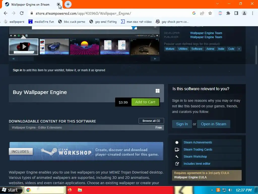258x194 pixels.
Task: Select the Software tag
Action: pos(197,49)
